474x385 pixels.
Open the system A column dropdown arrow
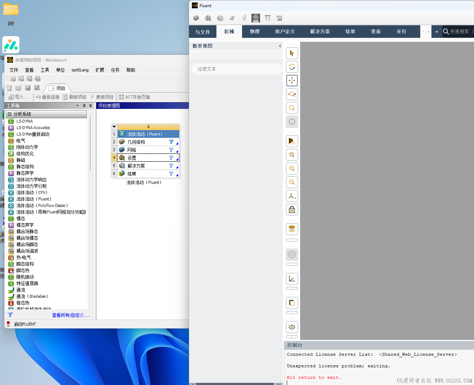point(114,127)
